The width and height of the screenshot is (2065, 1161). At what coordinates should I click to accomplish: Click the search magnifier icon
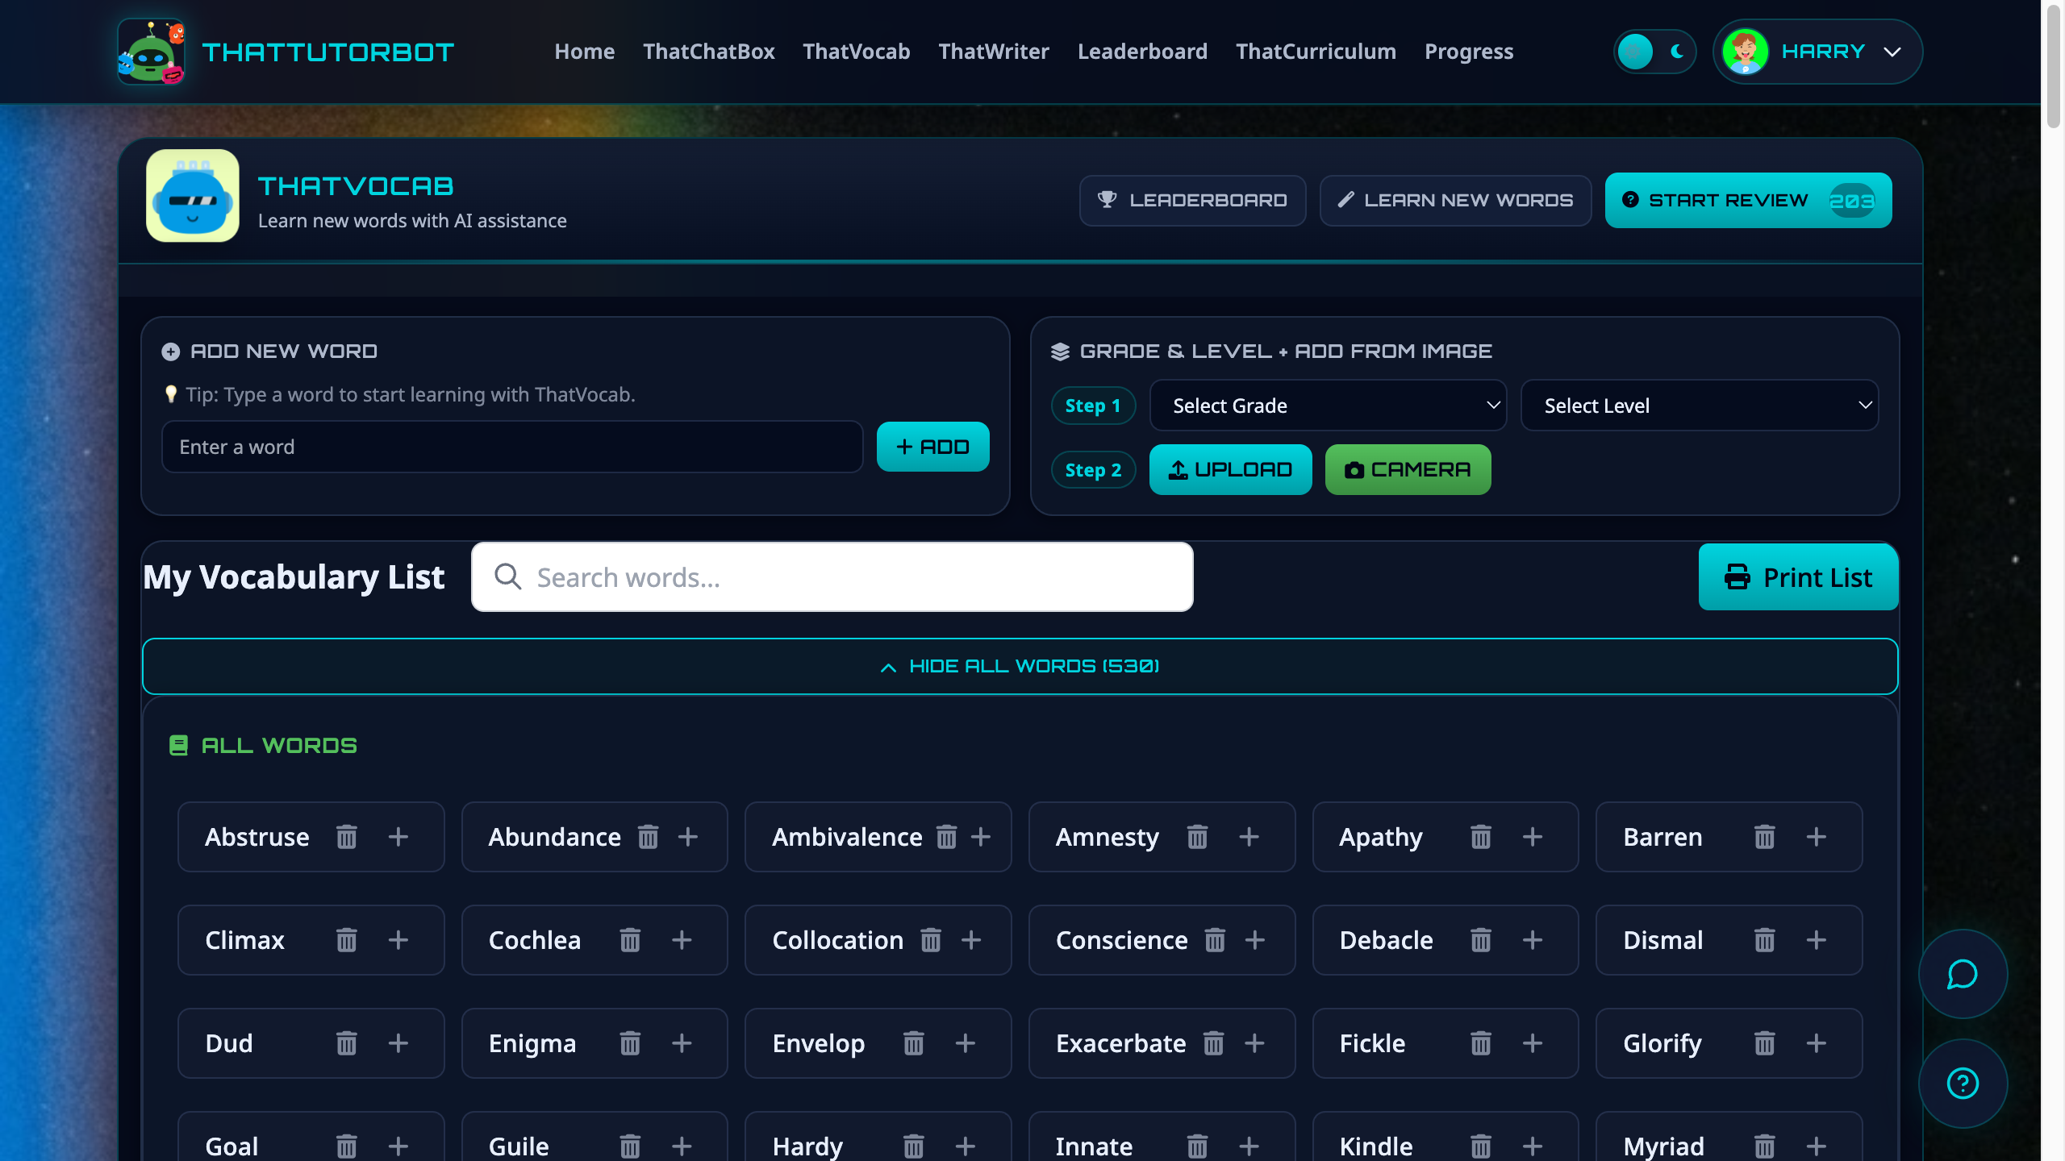tap(508, 576)
